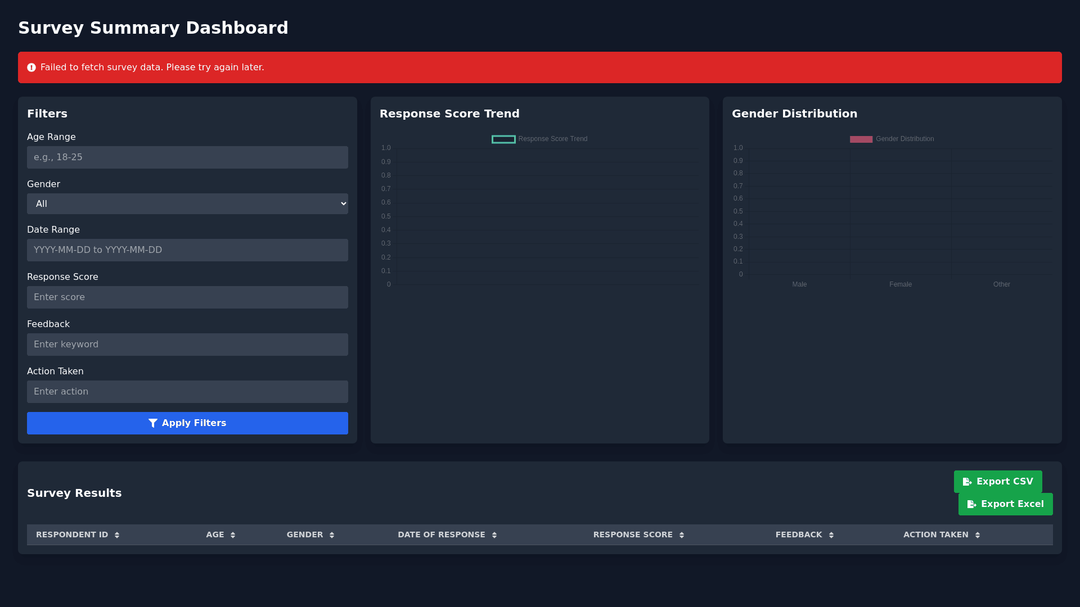Viewport: 1080px width, 607px height.
Task: Click the Feedback column sort icon
Action: (831, 535)
